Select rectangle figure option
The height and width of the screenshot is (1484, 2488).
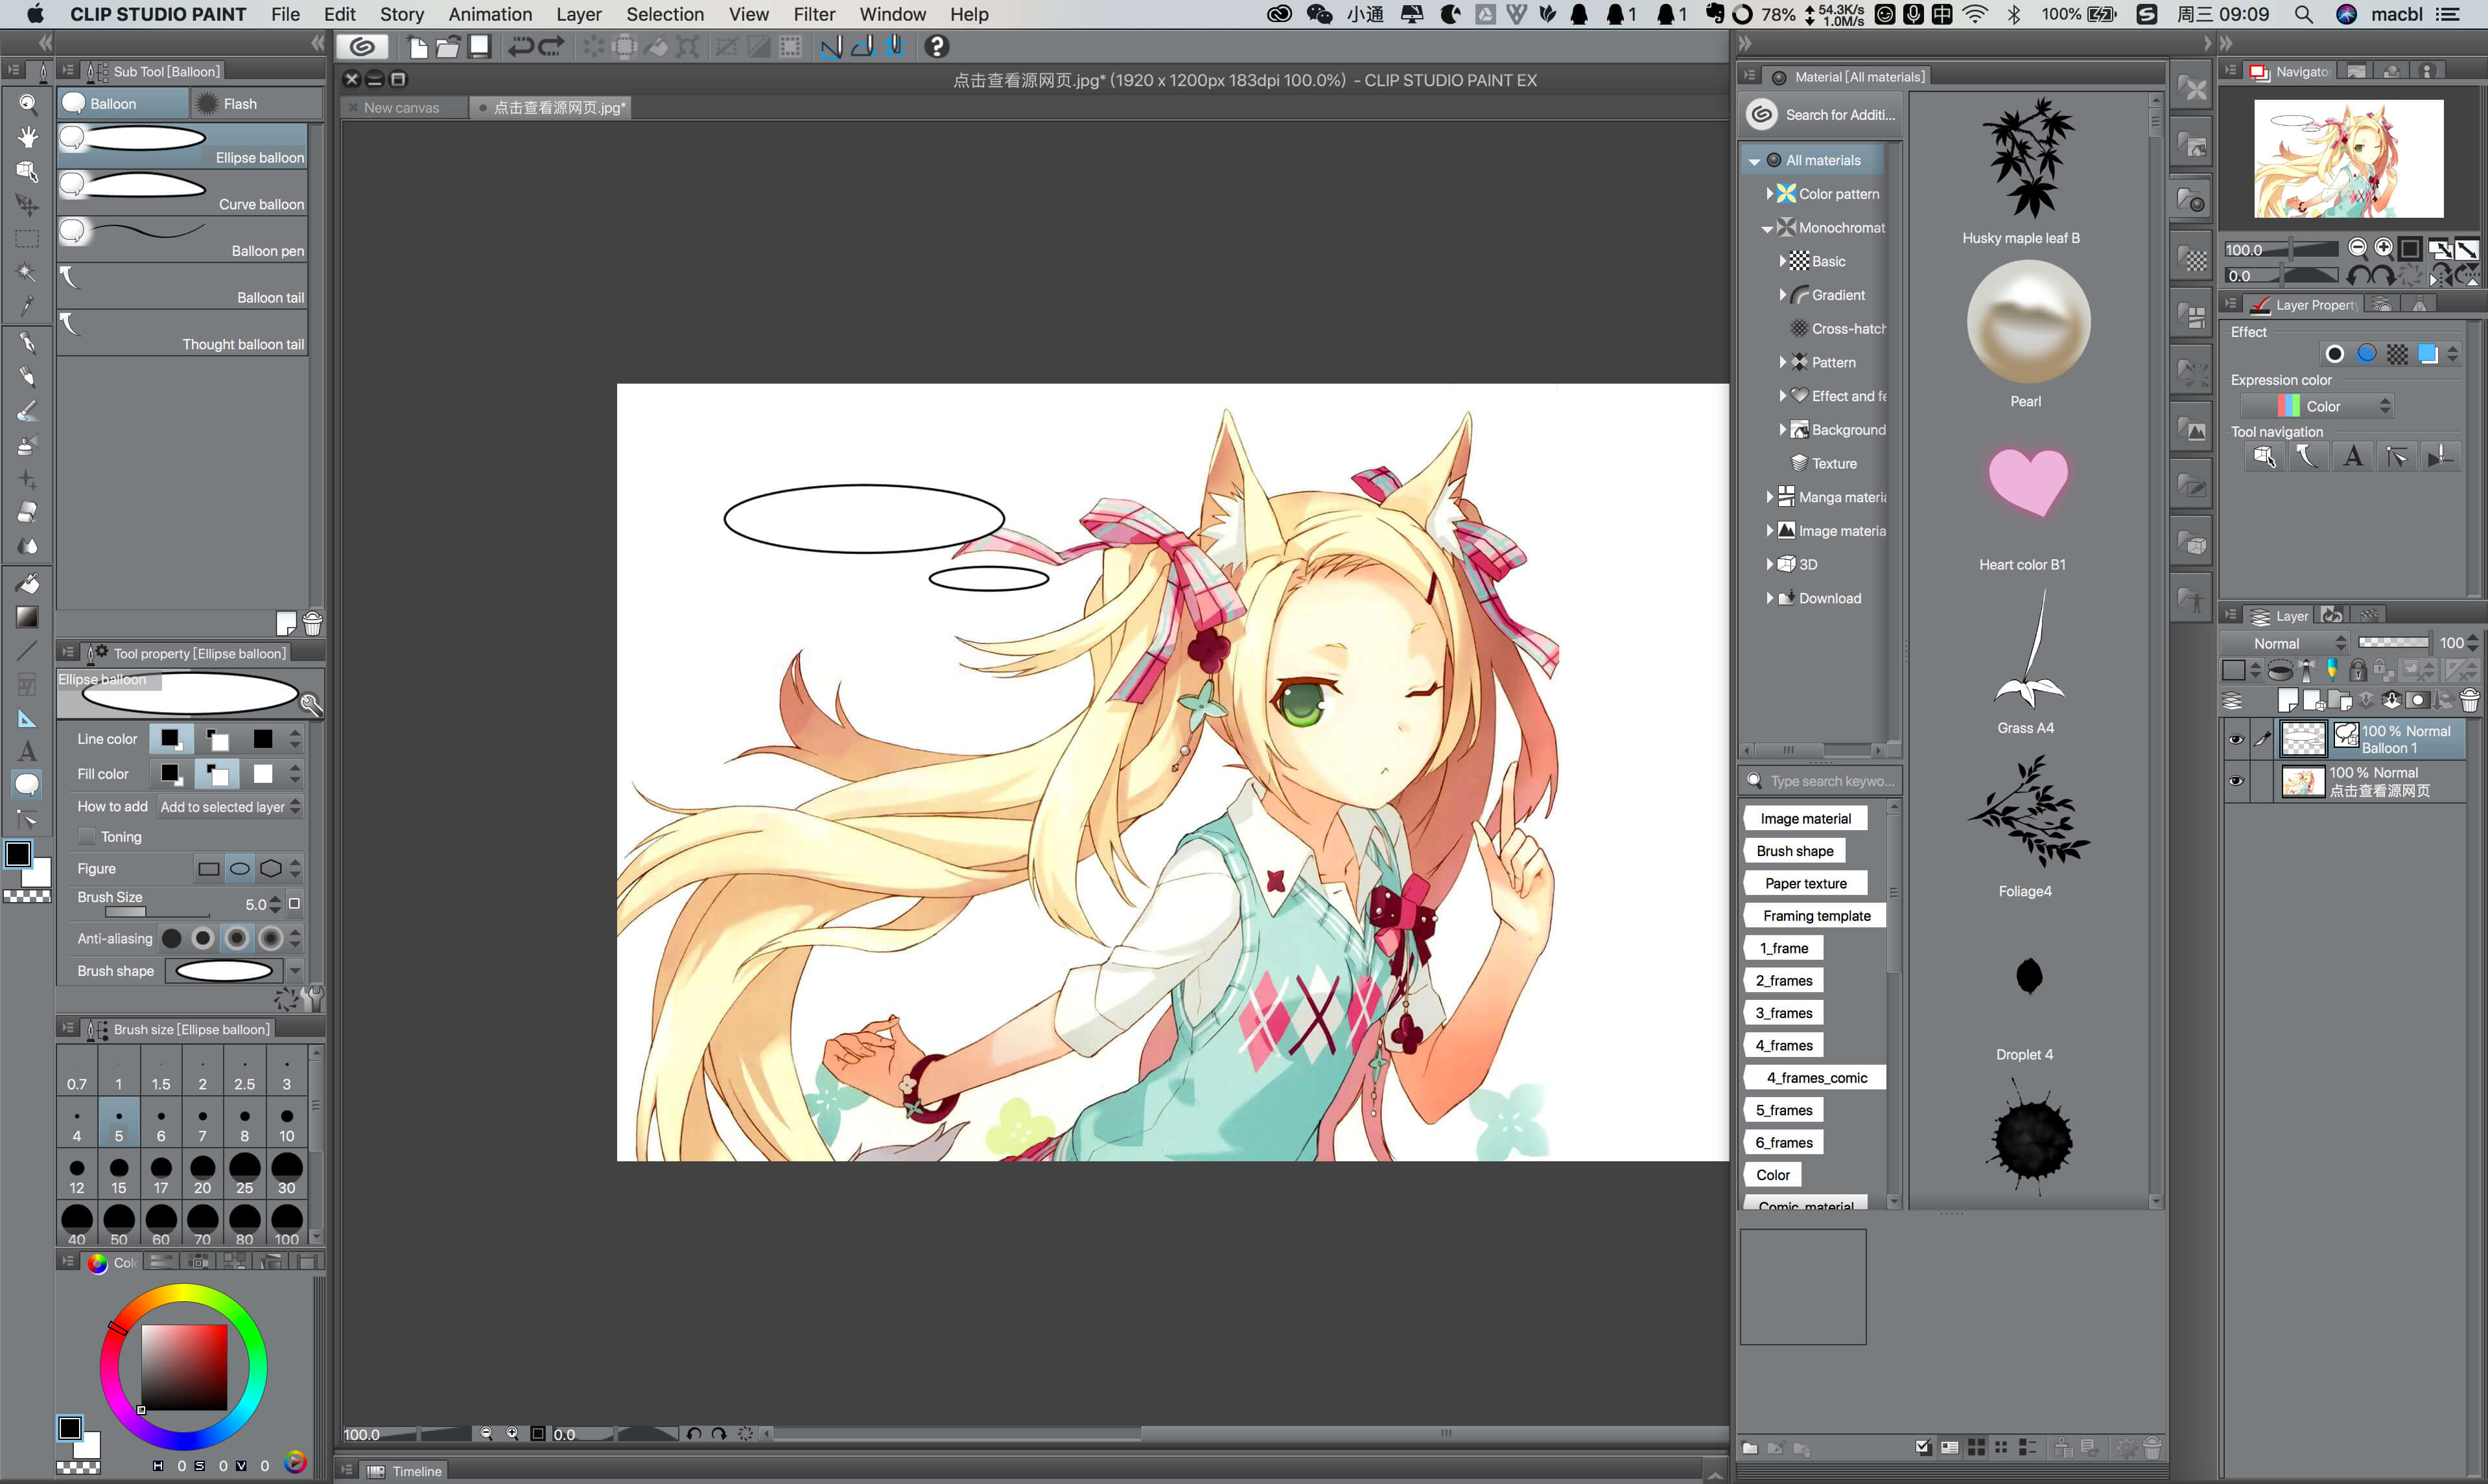pos(208,868)
